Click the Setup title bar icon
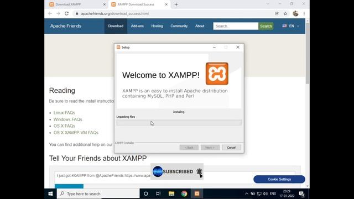This screenshot has height=199, width=354. [118, 47]
